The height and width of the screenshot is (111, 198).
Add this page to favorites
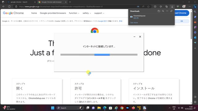(x=148, y=6)
